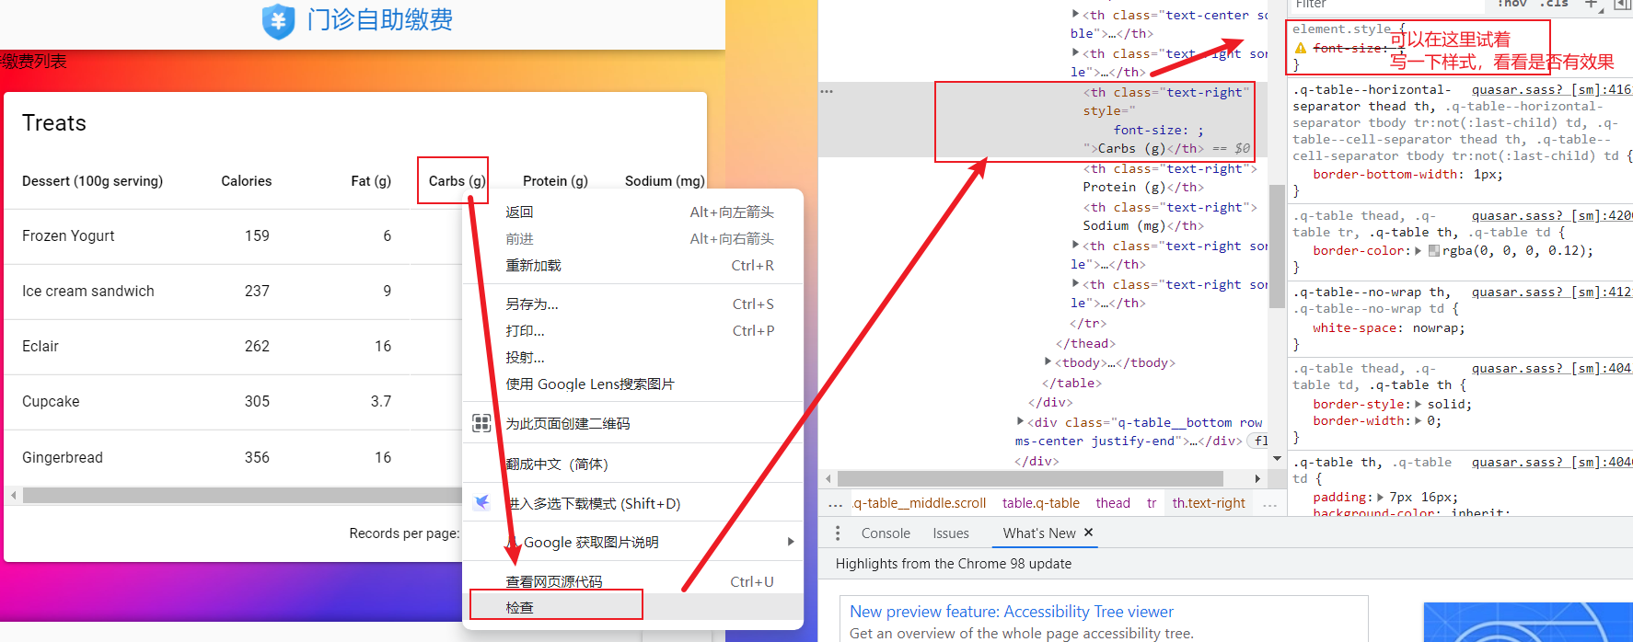Click breadcrumb q-table__middle.scroll
Screen dimensions: 1633x642
point(920,503)
